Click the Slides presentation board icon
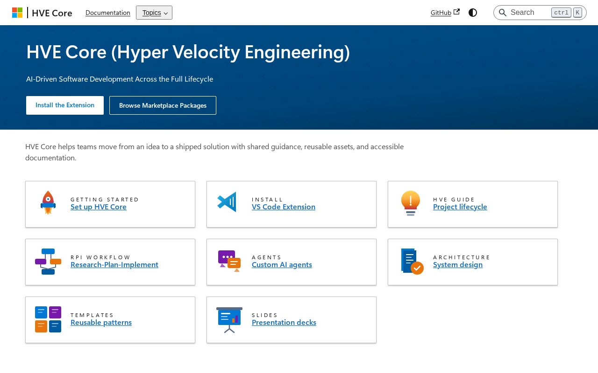The image size is (598, 373). tap(229, 320)
